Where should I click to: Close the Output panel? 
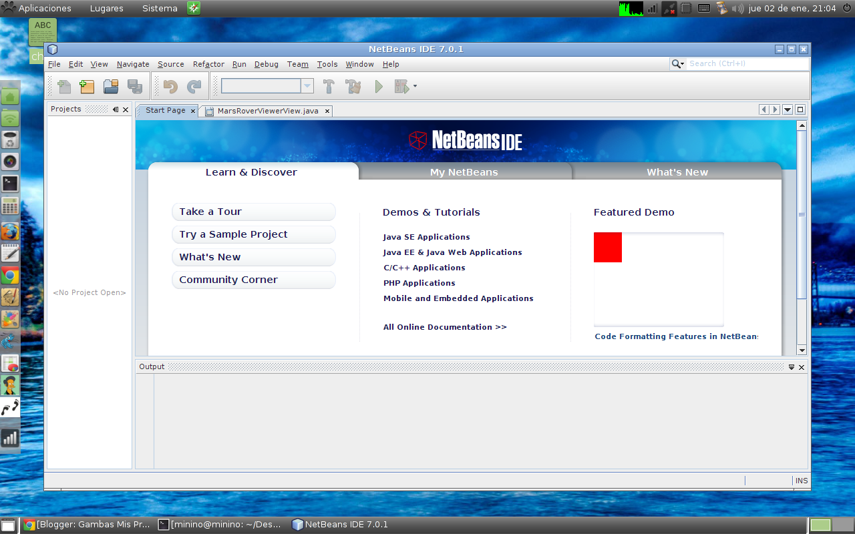click(x=802, y=367)
